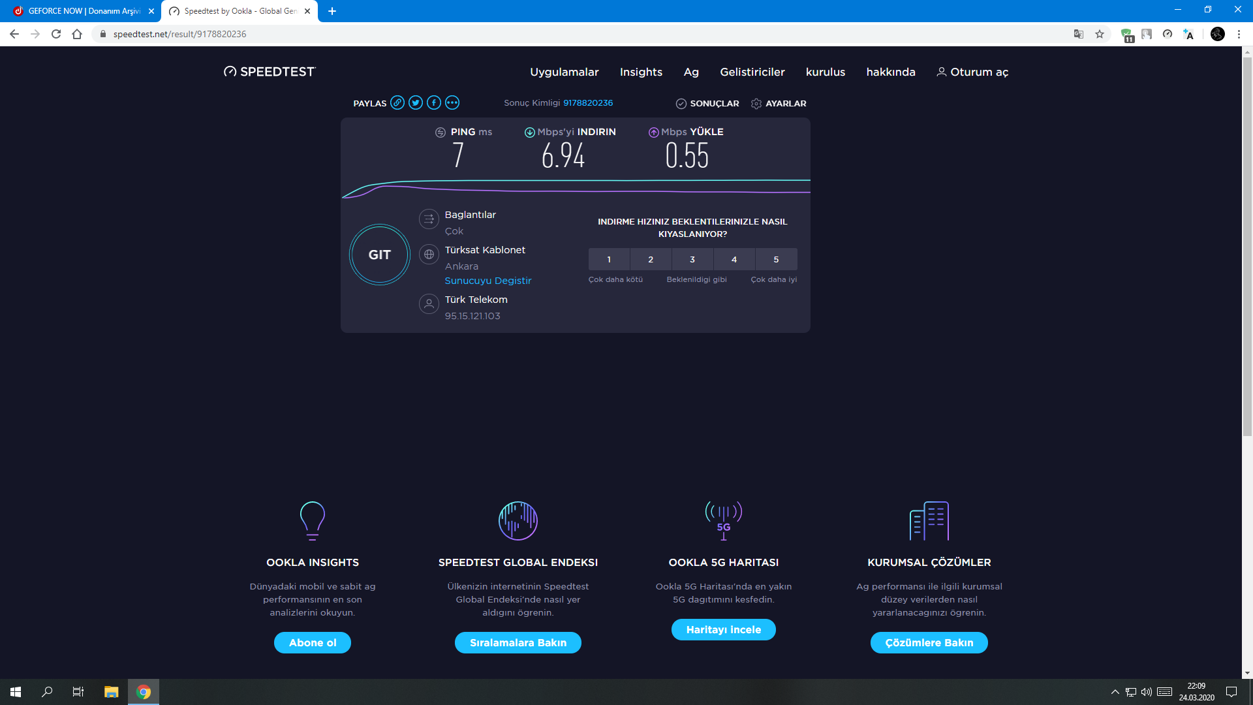The height and width of the screenshot is (705, 1253).
Task: Click taskbar clock and date
Action: 1196,692
